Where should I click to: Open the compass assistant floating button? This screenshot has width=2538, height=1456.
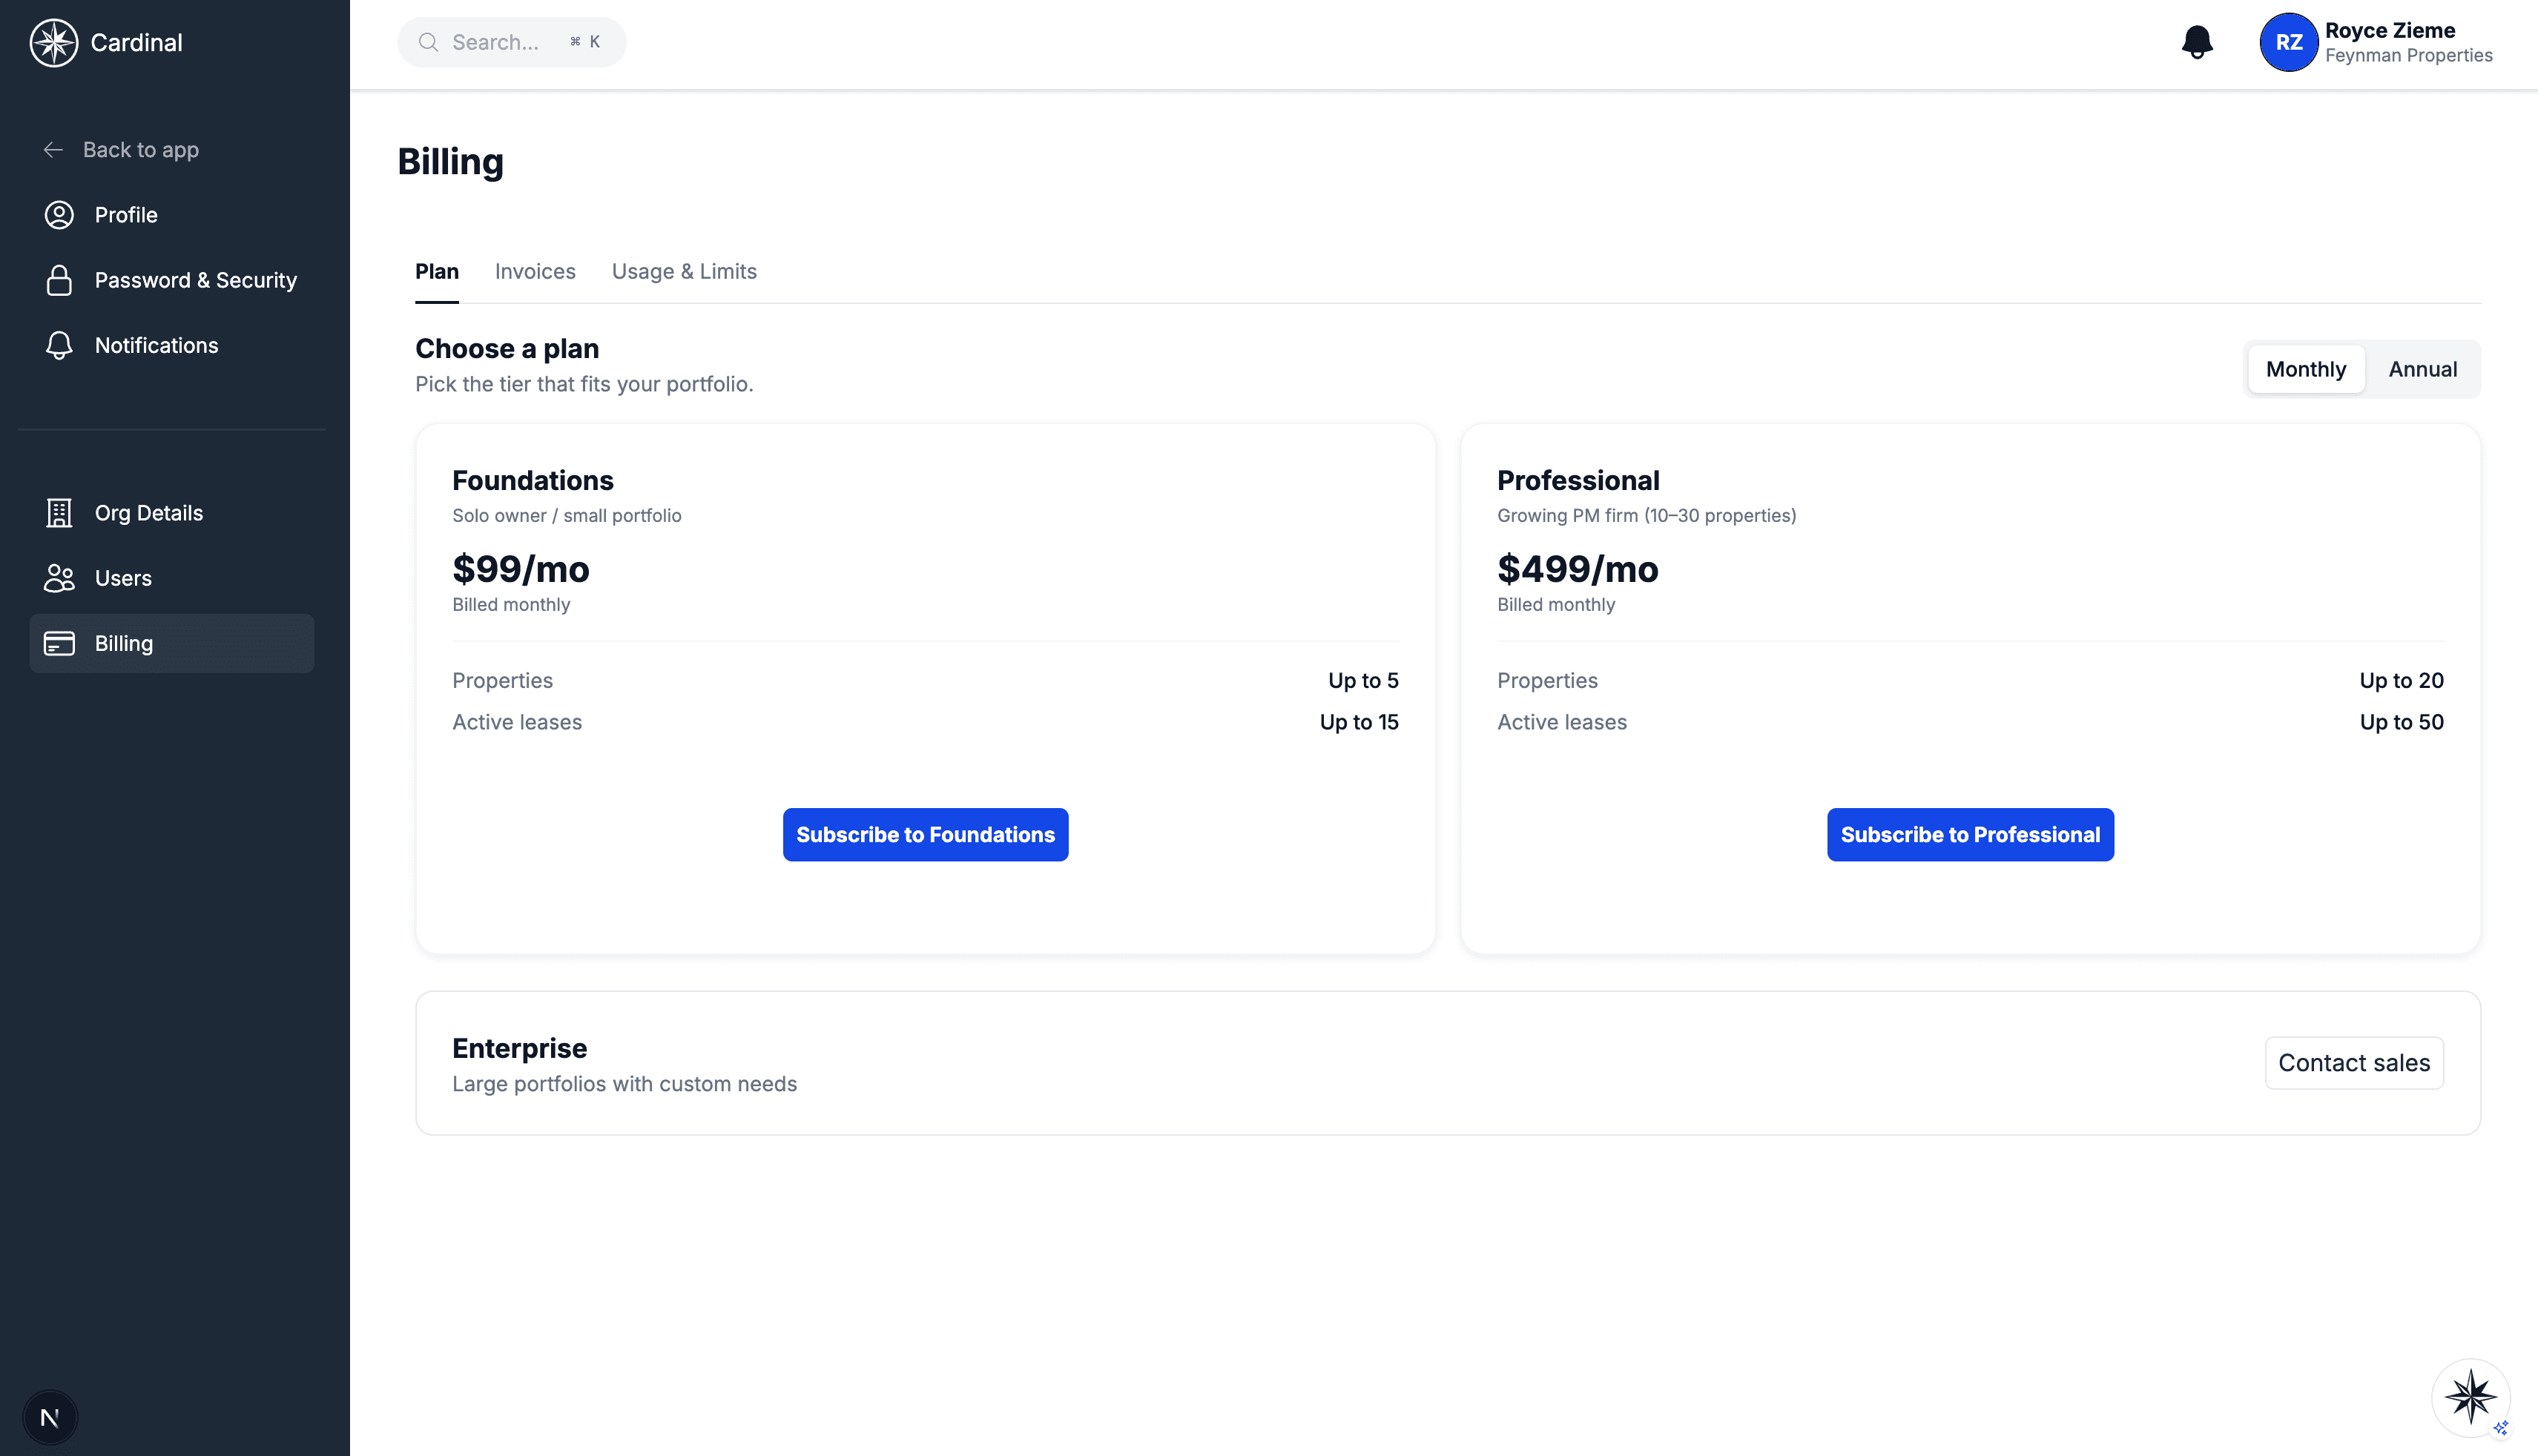click(x=2470, y=1397)
